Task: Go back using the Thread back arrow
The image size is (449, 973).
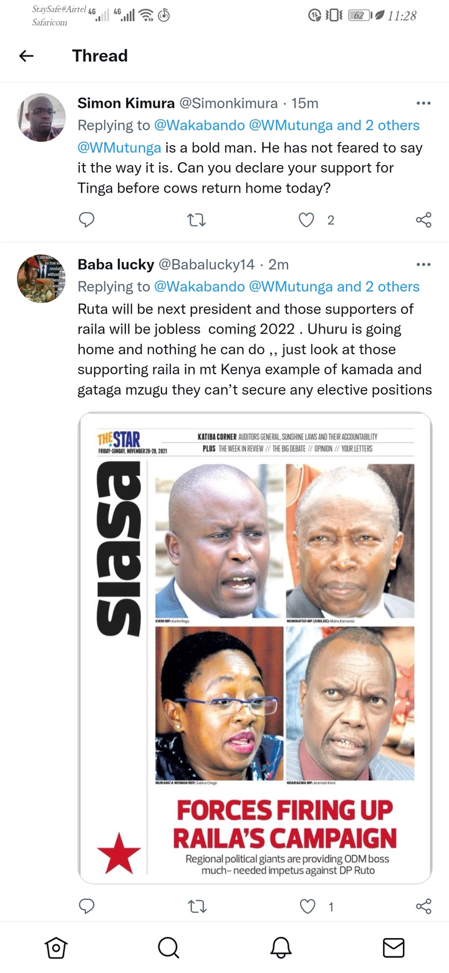Action: pos(26,56)
